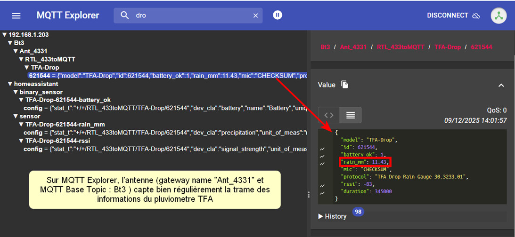Switch to raw code view
This screenshot has width=515, height=237.
[x=329, y=115]
